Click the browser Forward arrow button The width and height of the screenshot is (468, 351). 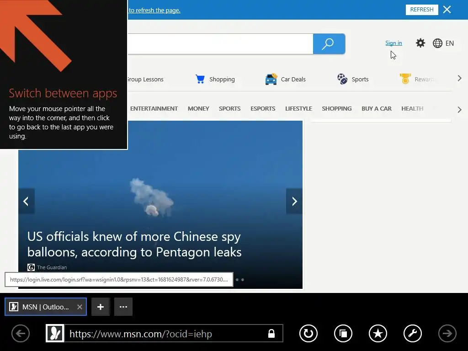pos(447,333)
